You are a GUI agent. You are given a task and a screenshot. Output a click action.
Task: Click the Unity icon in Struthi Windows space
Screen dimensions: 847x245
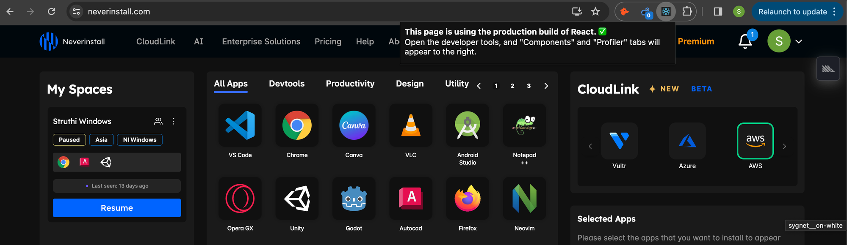pos(106,162)
